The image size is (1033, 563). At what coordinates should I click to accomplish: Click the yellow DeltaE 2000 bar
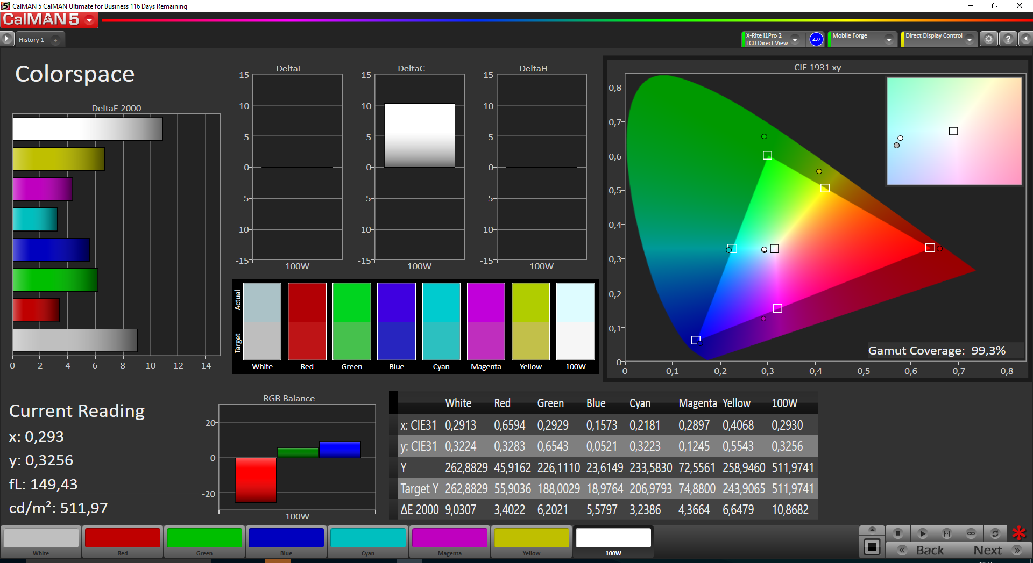pos(59,159)
